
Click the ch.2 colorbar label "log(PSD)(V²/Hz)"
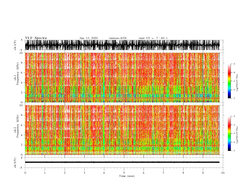click(237, 135)
